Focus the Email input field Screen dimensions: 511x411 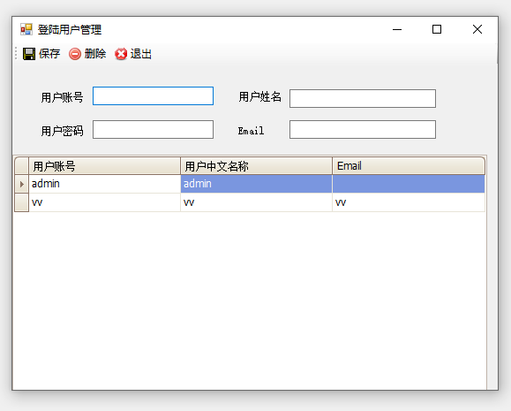[x=363, y=130]
